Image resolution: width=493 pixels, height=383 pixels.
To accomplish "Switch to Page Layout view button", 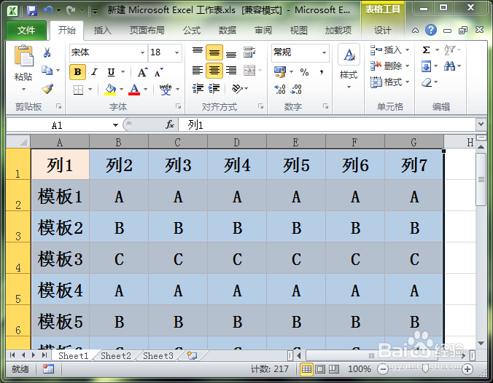I will click(x=320, y=369).
